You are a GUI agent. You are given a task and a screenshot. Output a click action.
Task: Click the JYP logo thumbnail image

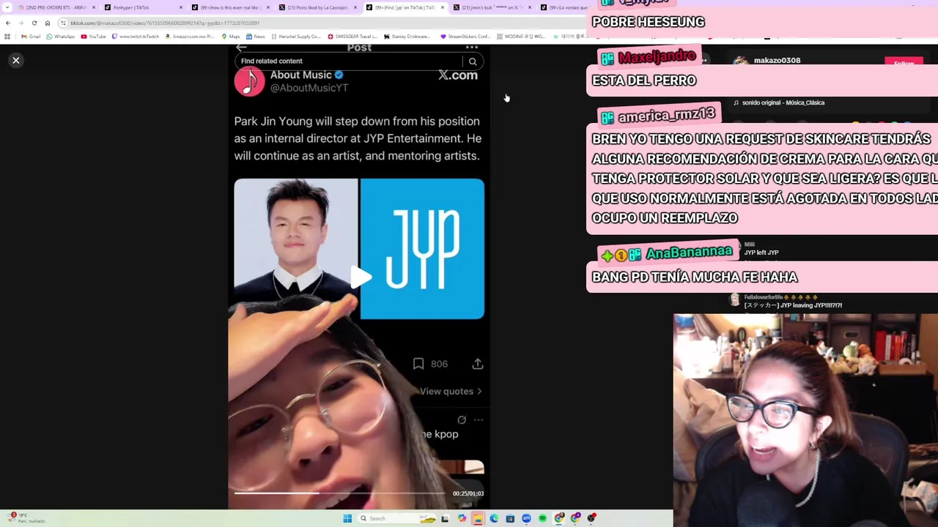422,249
